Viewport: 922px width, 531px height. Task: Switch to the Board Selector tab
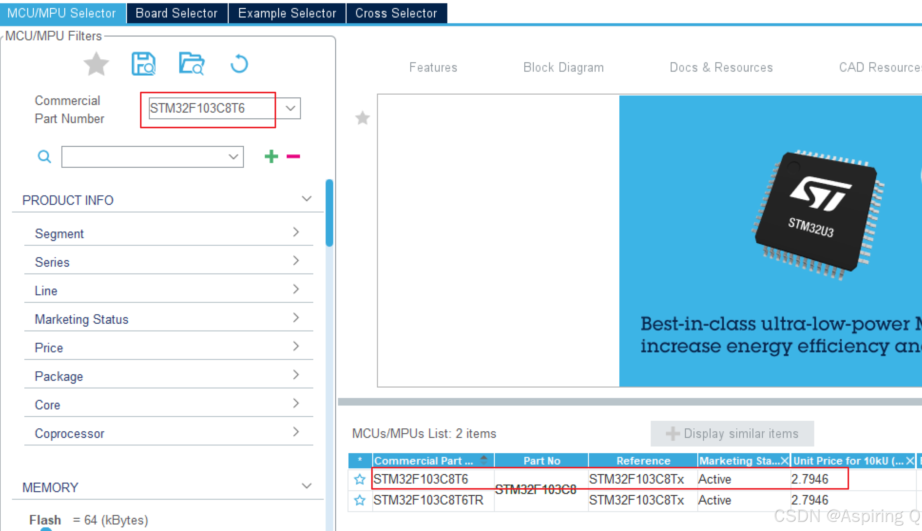tap(177, 13)
